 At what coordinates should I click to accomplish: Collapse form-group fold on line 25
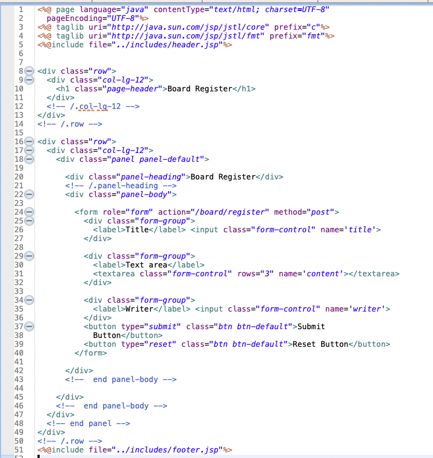coord(29,221)
